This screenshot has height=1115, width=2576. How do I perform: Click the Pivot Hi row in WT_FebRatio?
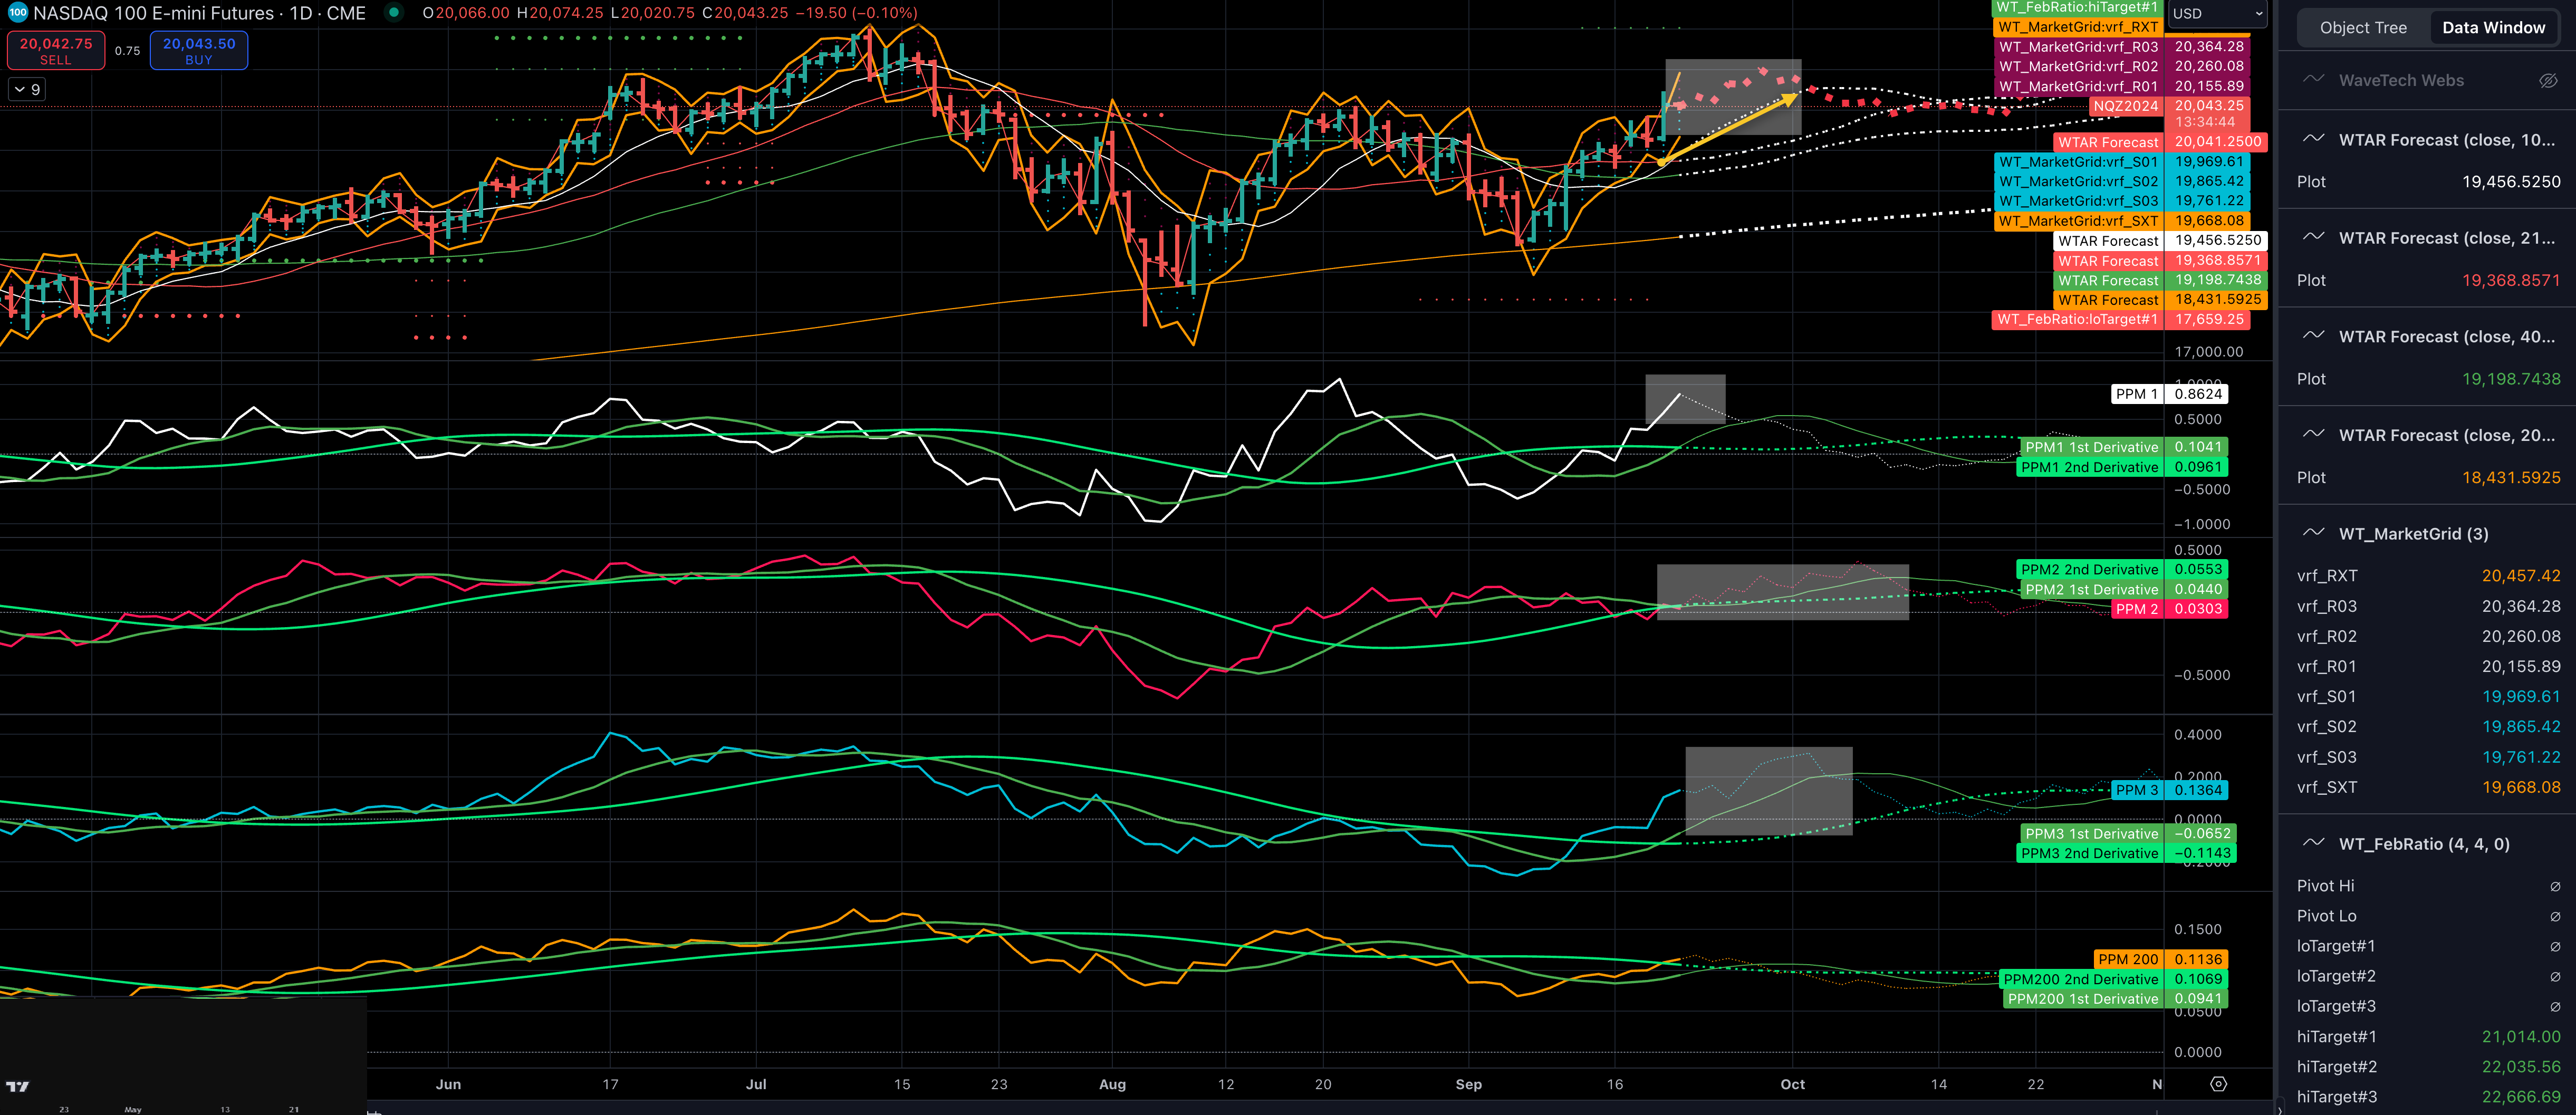(2428, 886)
